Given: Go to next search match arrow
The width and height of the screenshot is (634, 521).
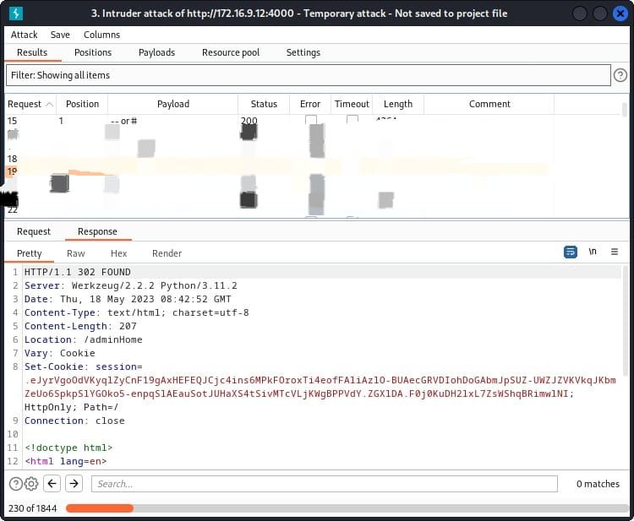Looking at the screenshot, I should pyautogui.click(x=74, y=484).
